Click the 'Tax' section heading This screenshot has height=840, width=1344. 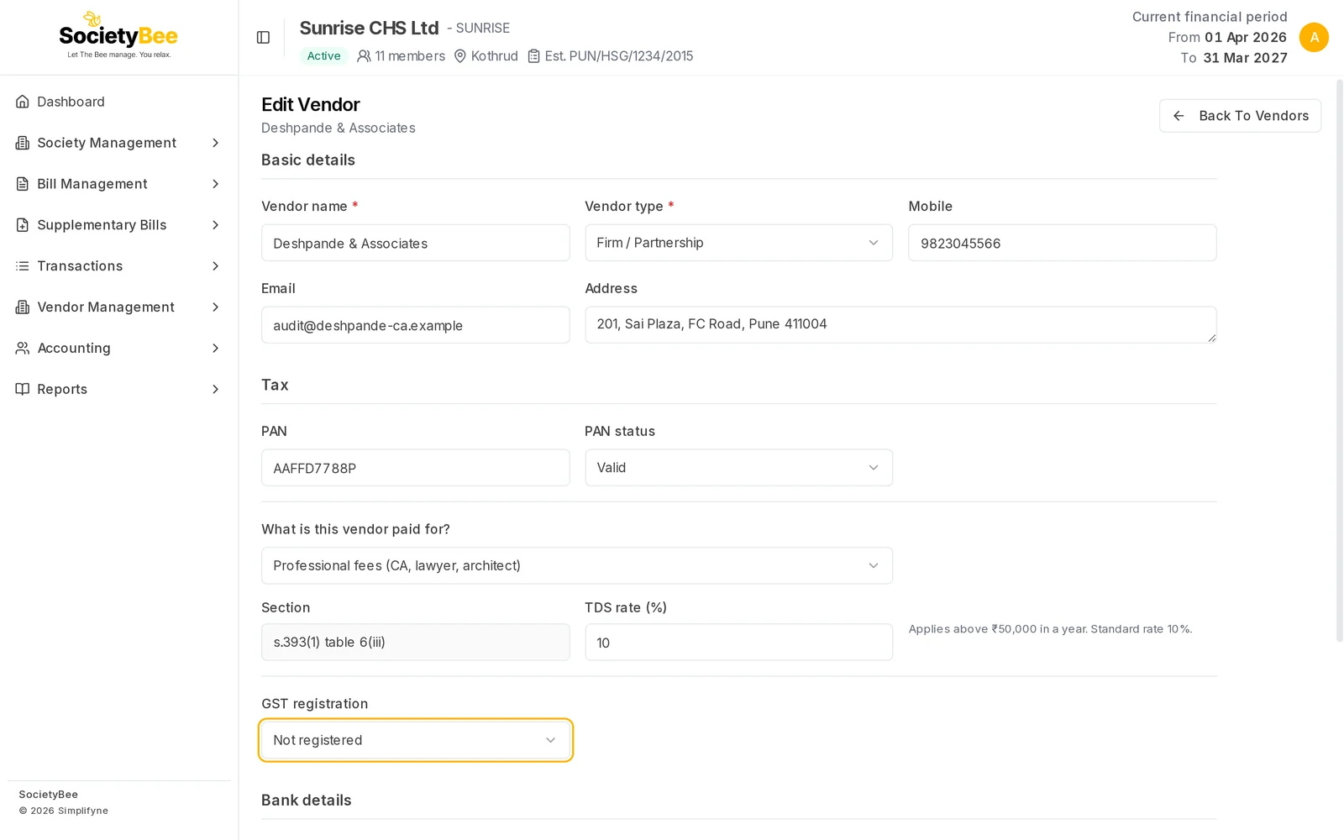[275, 386]
